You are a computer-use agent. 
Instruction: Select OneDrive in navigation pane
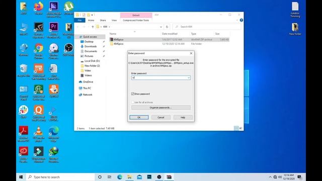(x=88, y=81)
